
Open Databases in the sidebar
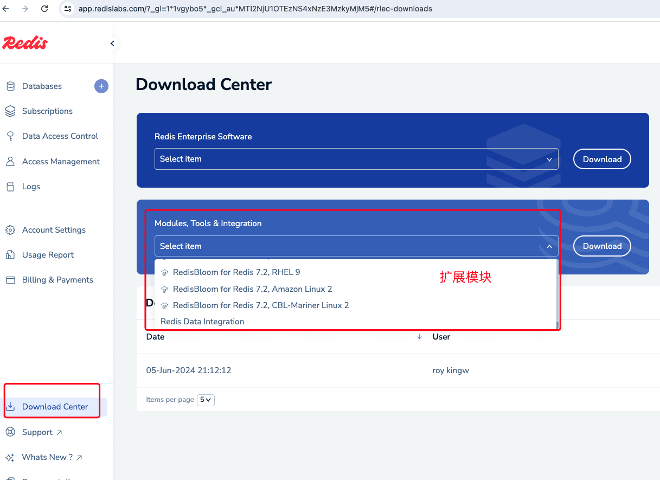point(42,86)
